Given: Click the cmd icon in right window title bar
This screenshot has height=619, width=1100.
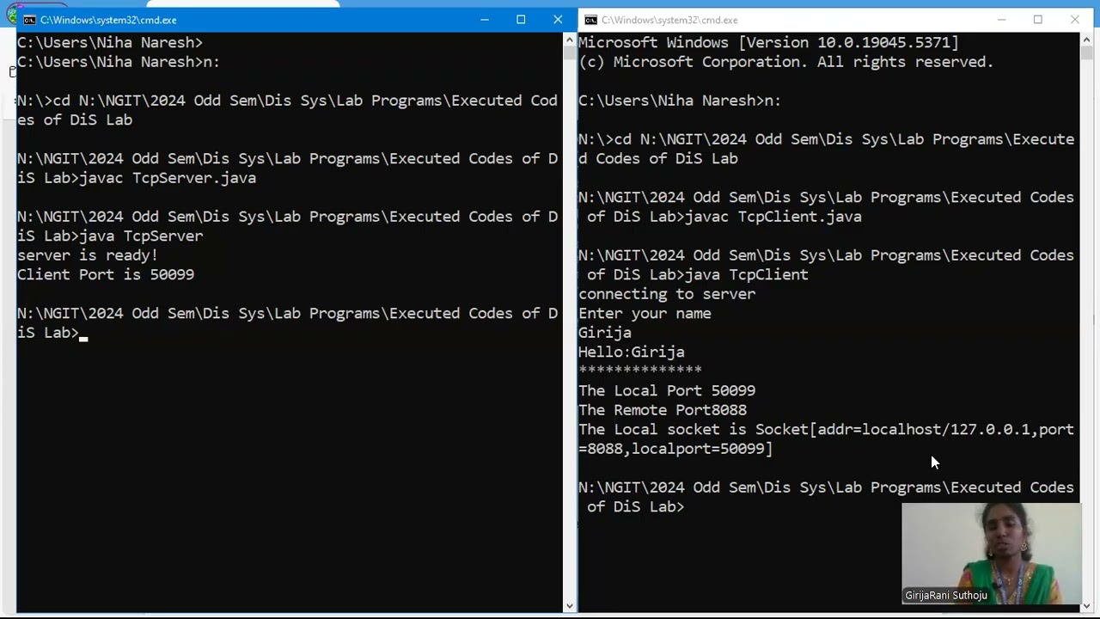Looking at the screenshot, I should point(590,20).
